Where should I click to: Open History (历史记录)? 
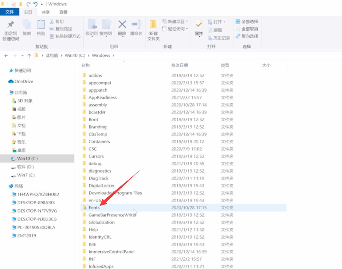click(219, 38)
